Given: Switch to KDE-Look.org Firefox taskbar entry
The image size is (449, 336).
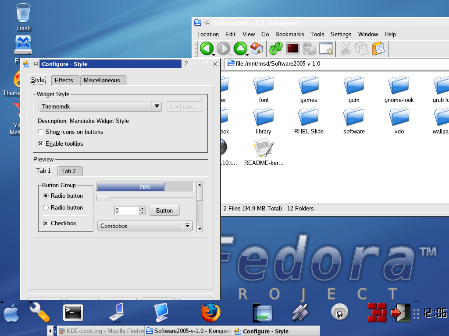Looking at the screenshot, I should coord(101,331).
